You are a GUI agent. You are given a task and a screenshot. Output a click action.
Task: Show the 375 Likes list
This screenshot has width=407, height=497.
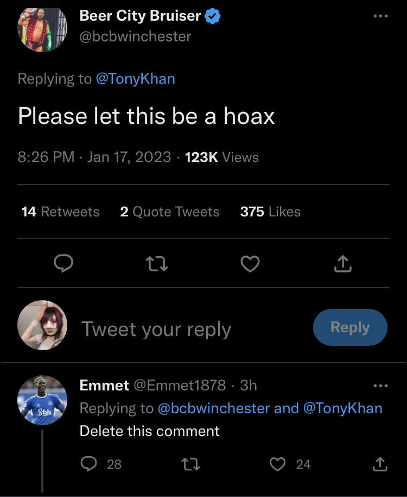(x=270, y=212)
